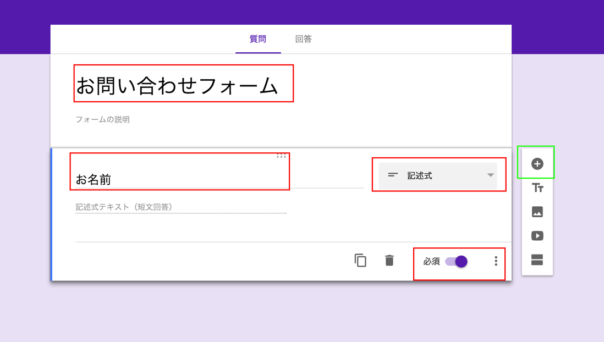Screen dimensions: 604x342
Task: Click the form title お問い合わせフォーム
Action: (x=177, y=86)
